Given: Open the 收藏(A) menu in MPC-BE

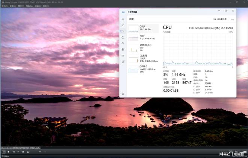Looking at the screenshot, I should click(x=38, y=6).
